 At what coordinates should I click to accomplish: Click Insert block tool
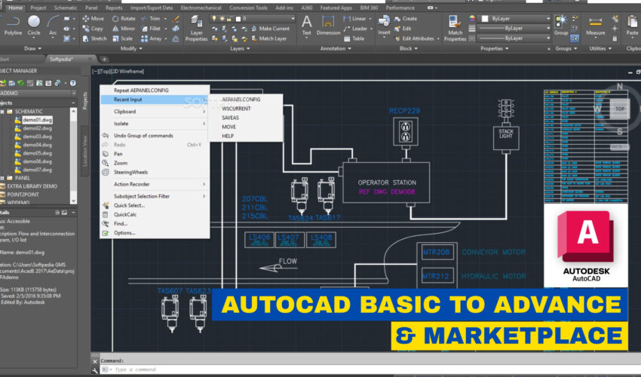point(384,26)
